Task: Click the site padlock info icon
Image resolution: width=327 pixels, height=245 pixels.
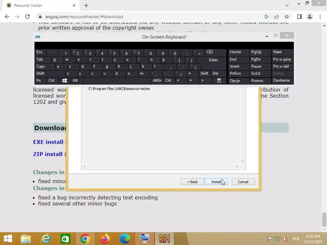Action: 40,17
